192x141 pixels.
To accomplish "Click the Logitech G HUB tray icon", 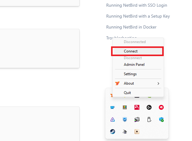I will (x=149, y=107).
